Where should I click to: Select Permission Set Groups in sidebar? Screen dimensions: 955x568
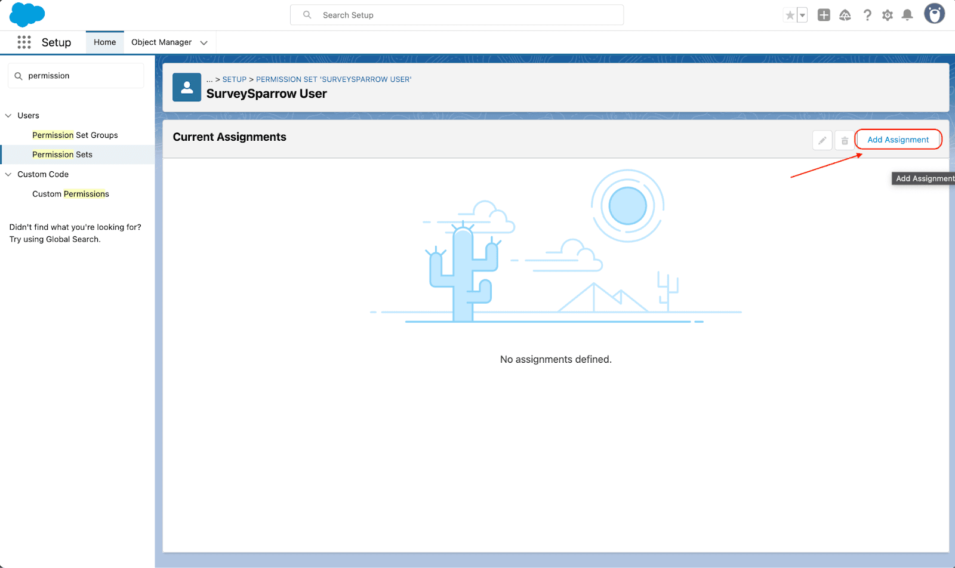pos(75,135)
